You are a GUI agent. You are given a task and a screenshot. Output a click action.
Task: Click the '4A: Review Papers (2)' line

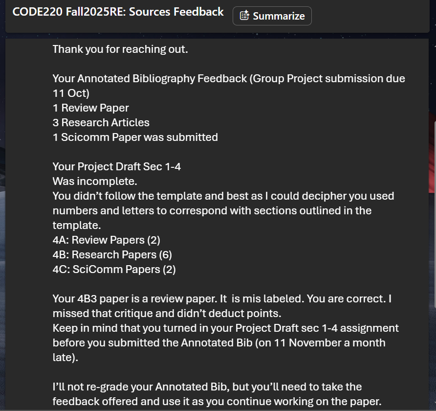(x=106, y=240)
